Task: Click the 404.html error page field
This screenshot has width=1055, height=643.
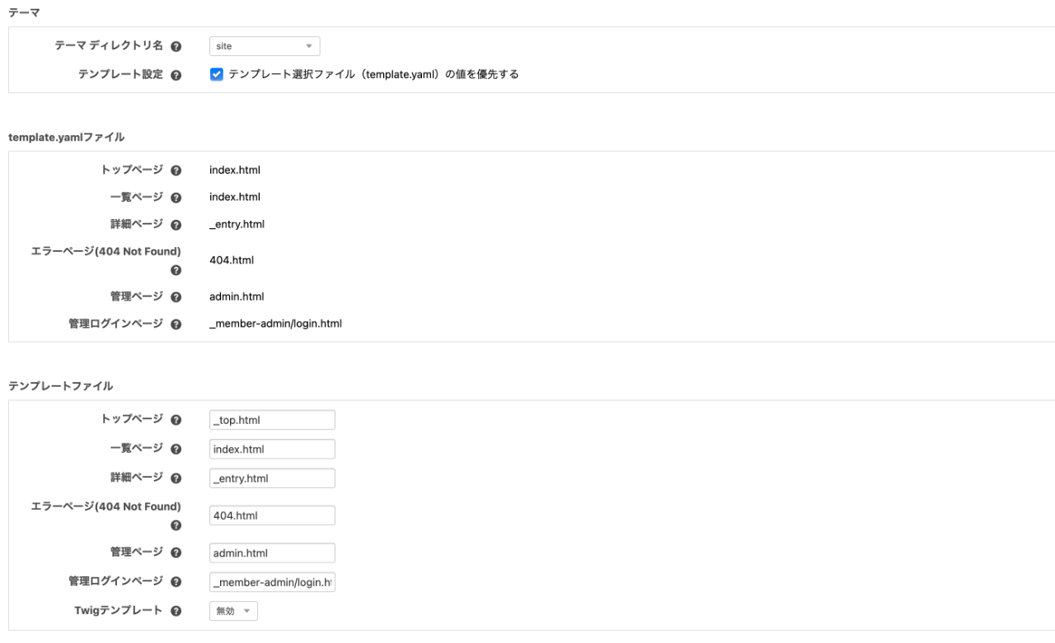Action: click(x=272, y=515)
